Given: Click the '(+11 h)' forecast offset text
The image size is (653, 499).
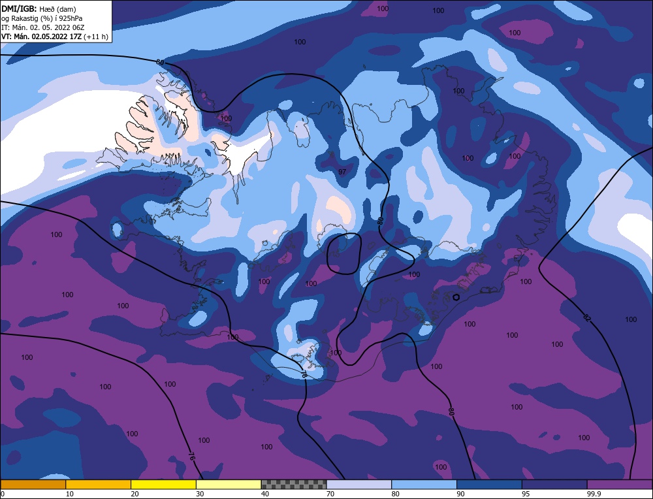Looking at the screenshot, I should point(96,37).
